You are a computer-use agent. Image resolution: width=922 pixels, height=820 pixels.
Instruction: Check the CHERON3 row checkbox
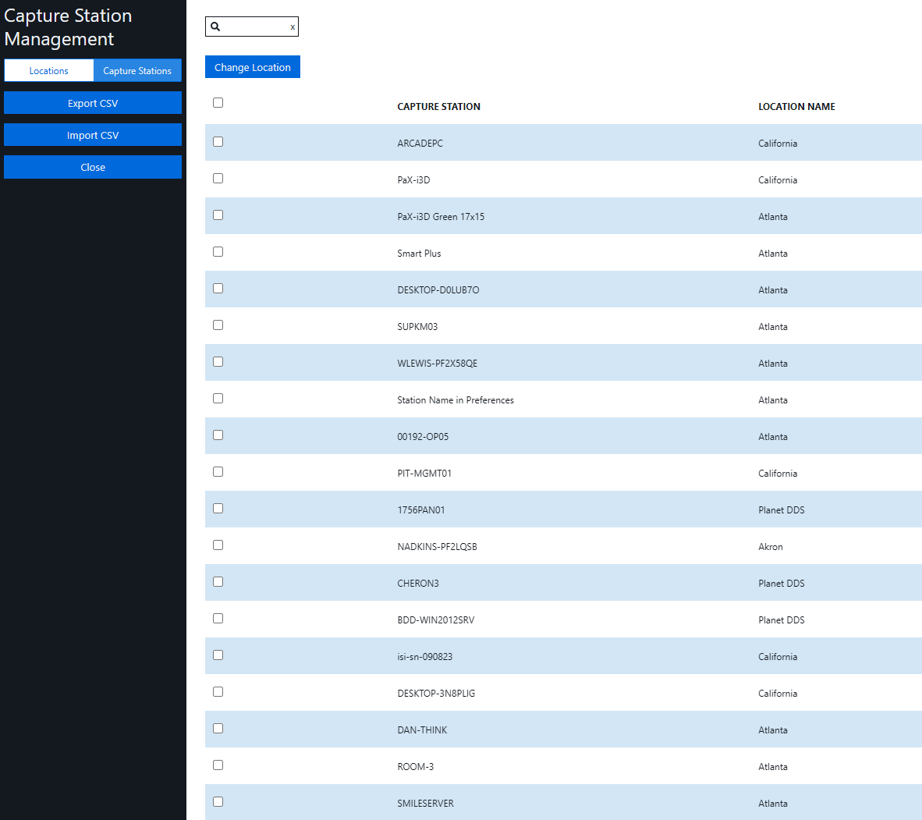coord(218,582)
